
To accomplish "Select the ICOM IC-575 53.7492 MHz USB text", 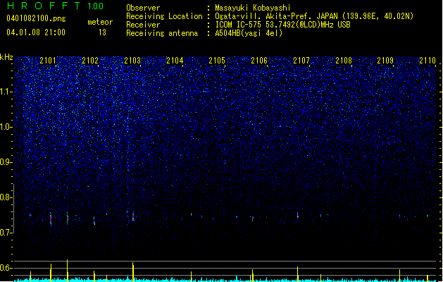I will [x=282, y=25].
